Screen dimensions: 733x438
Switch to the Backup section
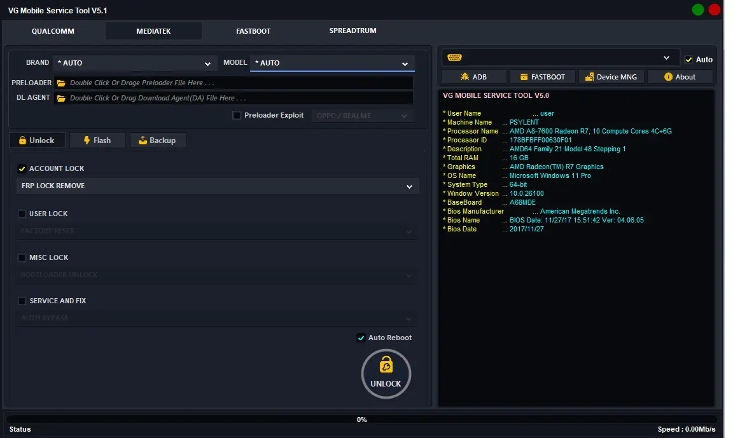pos(158,140)
